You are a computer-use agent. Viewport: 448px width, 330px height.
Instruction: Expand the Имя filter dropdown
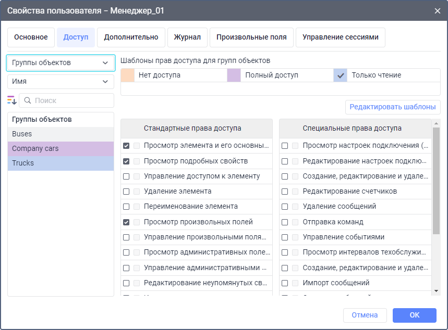coord(60,82)
